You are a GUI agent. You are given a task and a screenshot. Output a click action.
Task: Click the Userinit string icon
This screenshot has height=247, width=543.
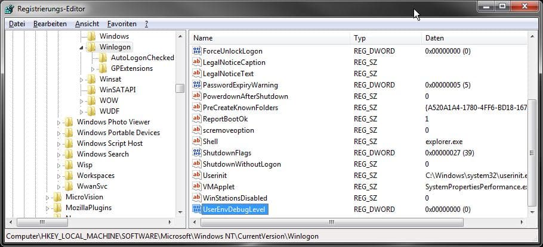click(x=197, y=176)
